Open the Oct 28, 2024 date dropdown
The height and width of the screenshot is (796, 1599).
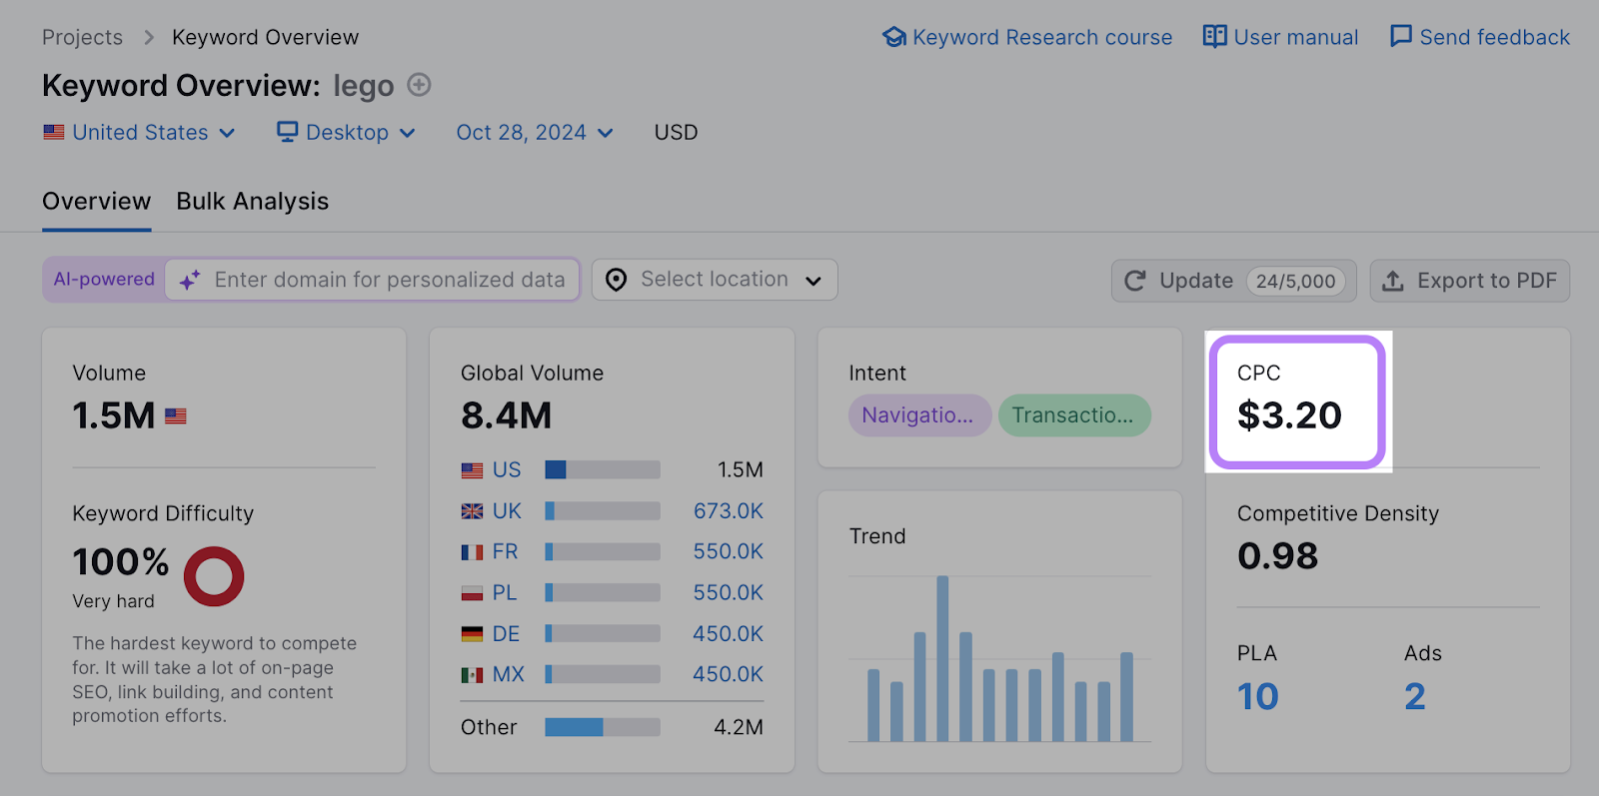535,133
